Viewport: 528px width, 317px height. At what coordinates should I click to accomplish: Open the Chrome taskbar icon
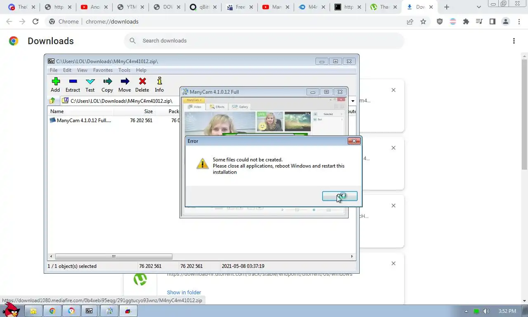tap(52, 311)
